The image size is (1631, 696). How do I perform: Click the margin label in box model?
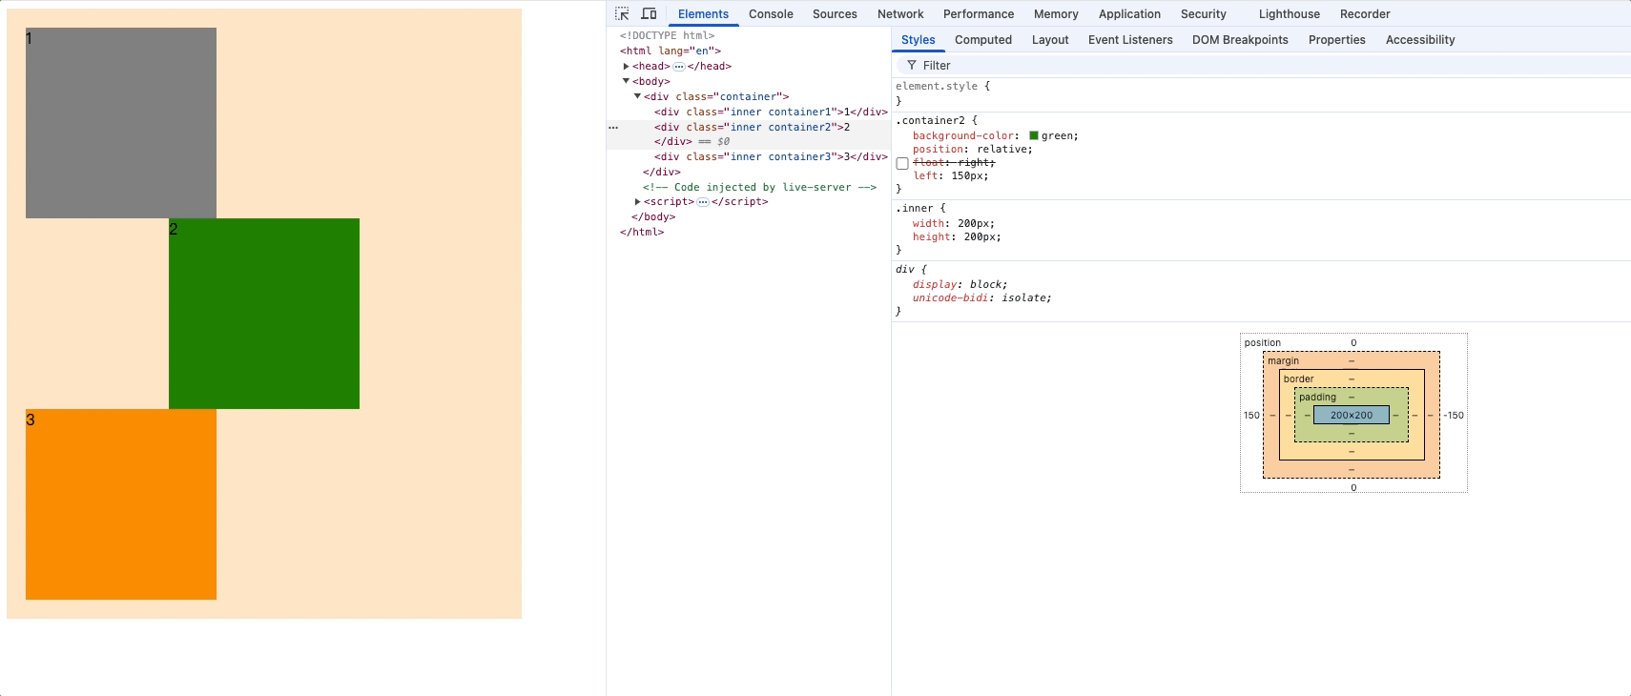[x=1283, y=360]
